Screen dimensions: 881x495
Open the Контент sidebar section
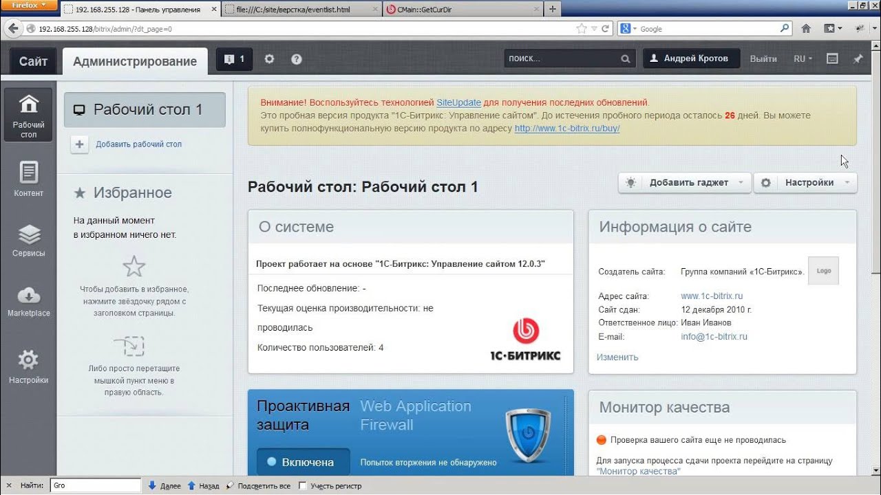(x=28, y=179)
